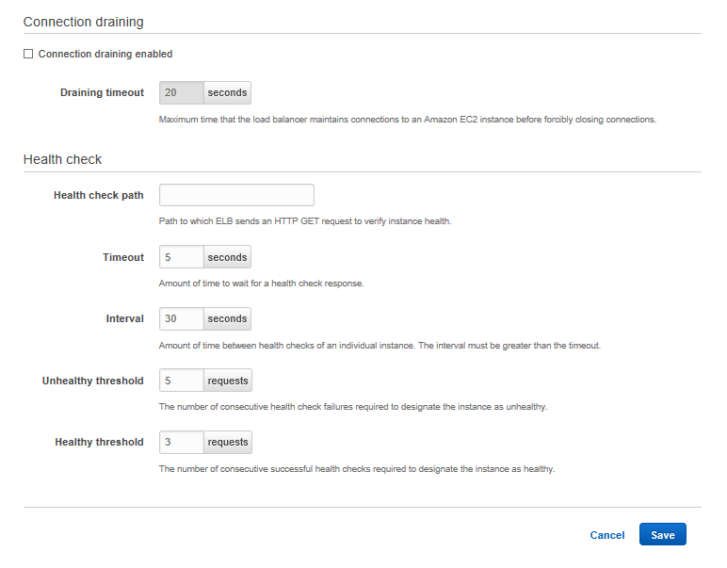Image resolution: width=727 pixels, height=568 pixels.
Task: Click the requests unit beside Healthy threshold
Action: point(228,442)
